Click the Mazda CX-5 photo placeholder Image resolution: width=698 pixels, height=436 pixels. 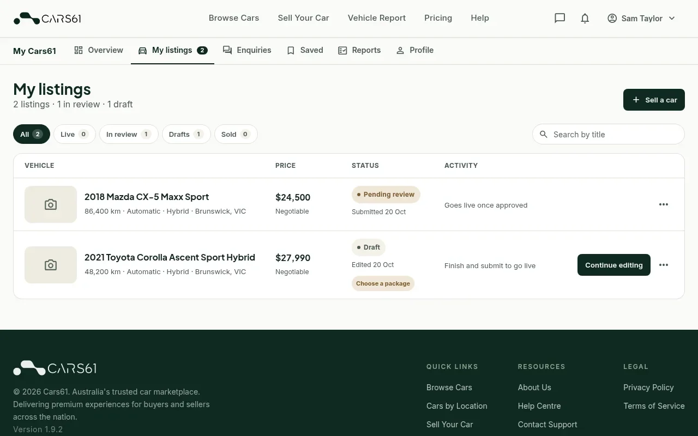pyautogui.click(x=51, y=204)
